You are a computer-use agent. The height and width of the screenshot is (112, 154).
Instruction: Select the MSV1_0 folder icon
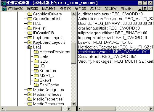[36, 75]
